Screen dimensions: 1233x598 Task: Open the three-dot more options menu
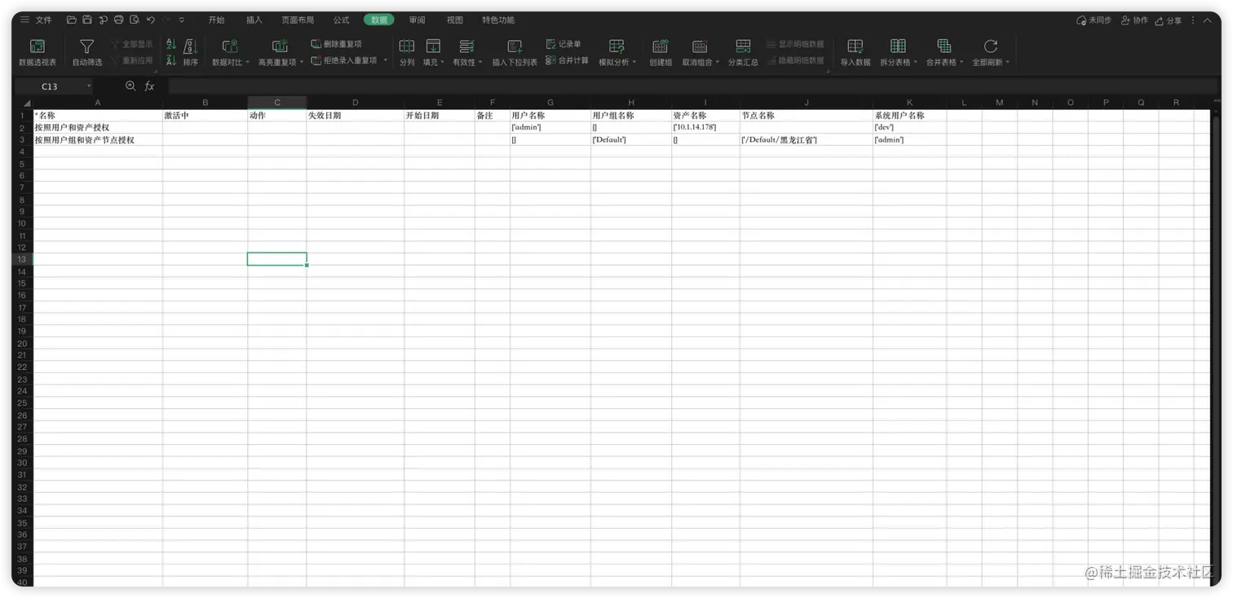(1193, 20)
